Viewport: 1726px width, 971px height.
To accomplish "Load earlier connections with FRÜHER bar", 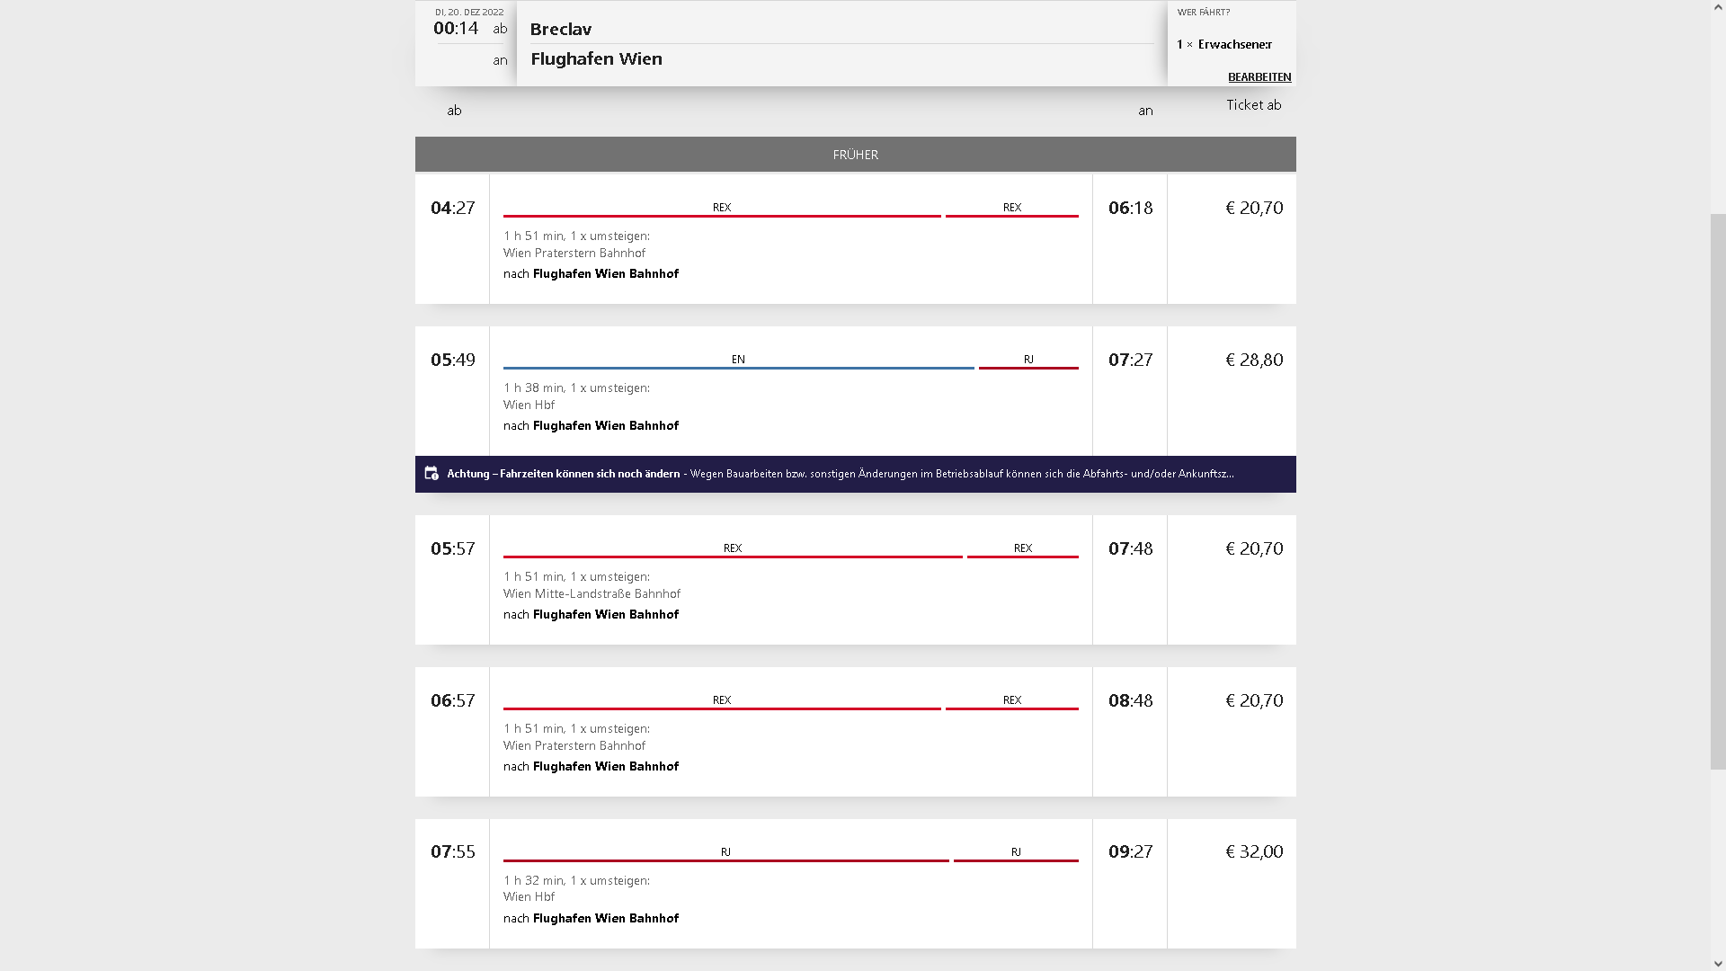I will click(855, 155).
